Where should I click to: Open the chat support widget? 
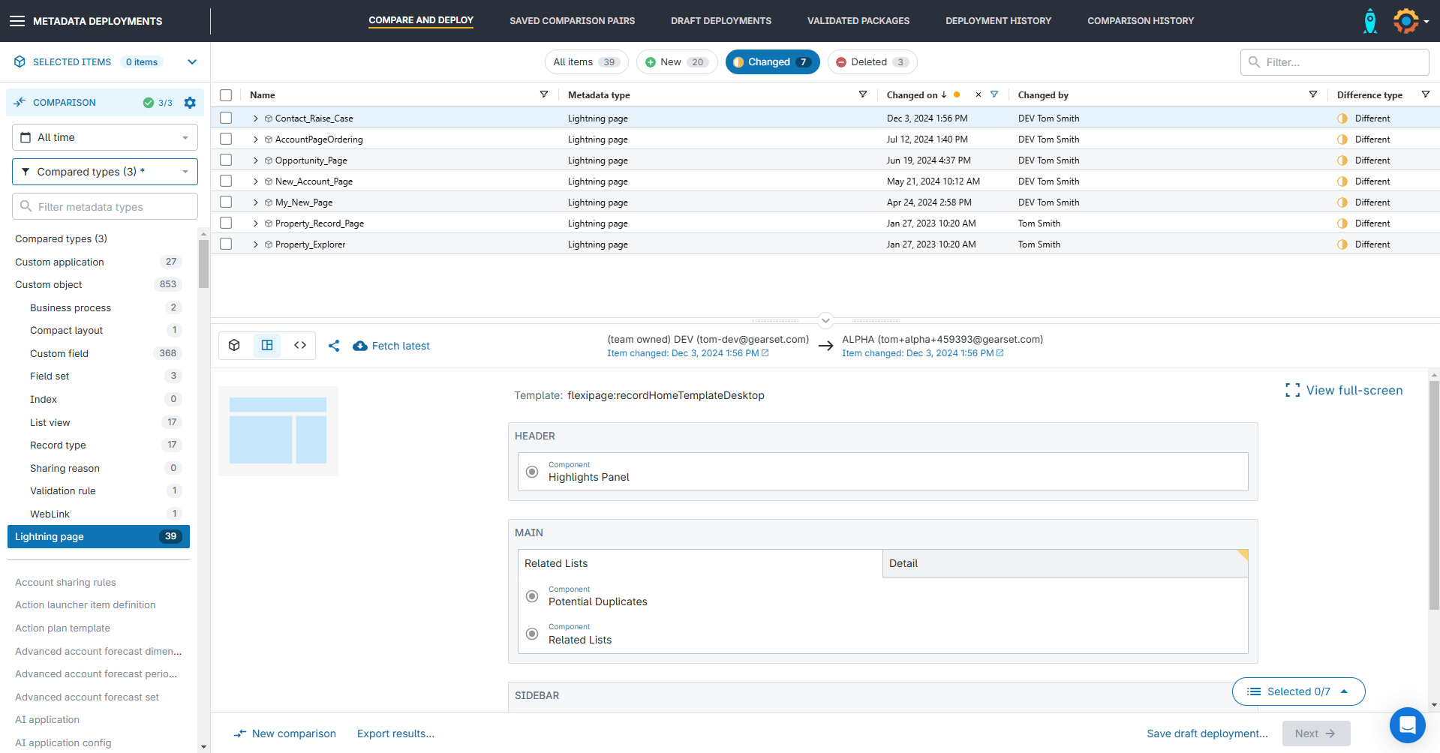(x=1407, y=725)
